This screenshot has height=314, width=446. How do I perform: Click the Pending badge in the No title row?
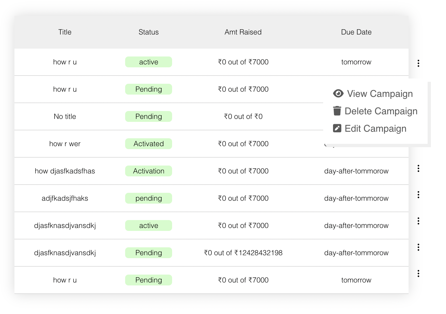coord(148,116)
